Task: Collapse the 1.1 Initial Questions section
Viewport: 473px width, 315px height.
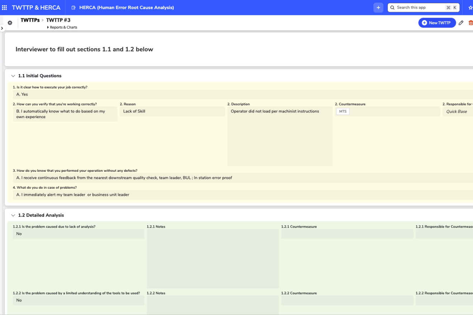Action: [x=13, y=76]
